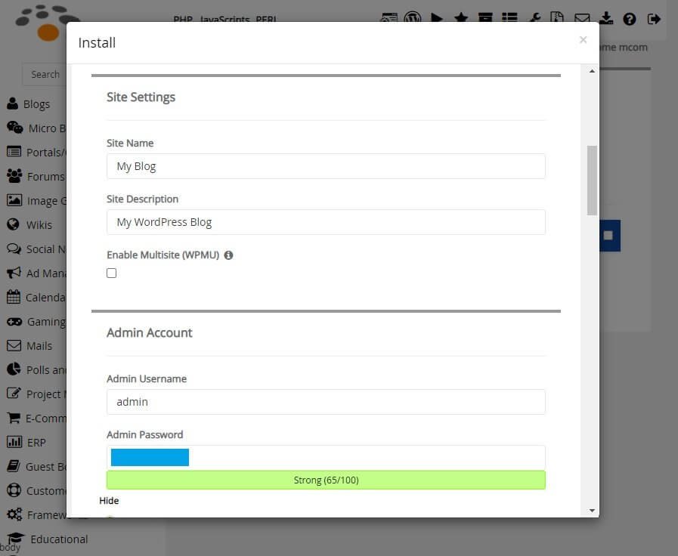678x556 pixels.
Task: Open the question mark help icon
Action: click(630, 19)
